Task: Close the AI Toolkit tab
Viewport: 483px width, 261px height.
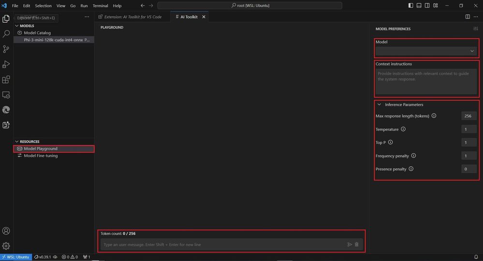Action: 204,17
